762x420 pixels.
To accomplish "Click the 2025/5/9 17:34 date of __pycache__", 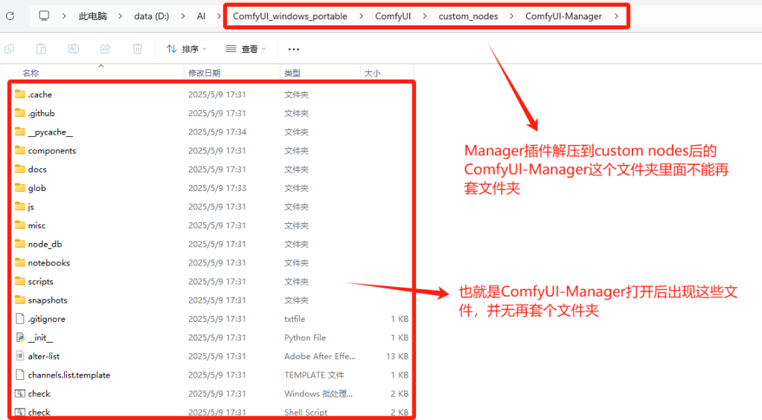I will pyautogui.click(x=217, y=132).
